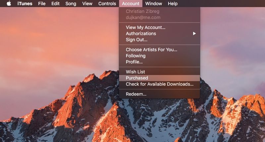The height and width of the screenshot is (142, 265).
Task: Select Choose Artists For You…
Action: pos(160,49)
